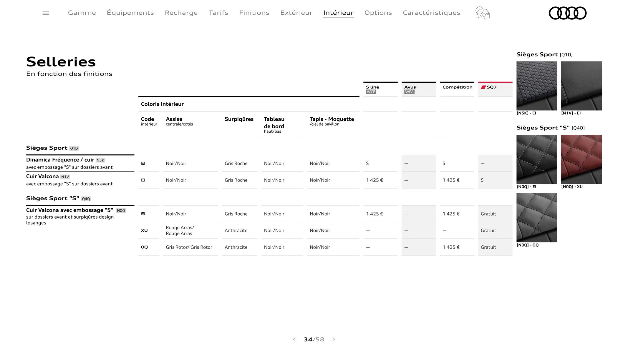Click Gris Roche in Dinamica row

236,164
